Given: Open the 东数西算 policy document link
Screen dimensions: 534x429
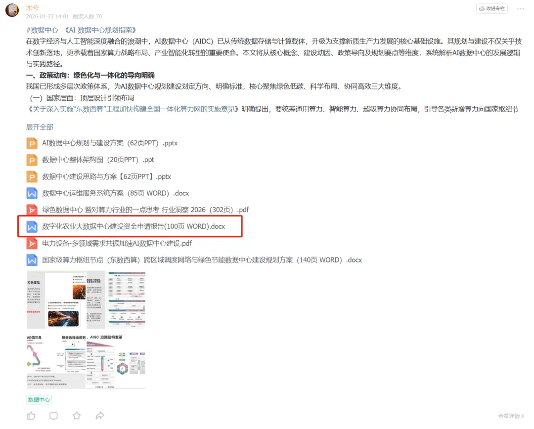Looking at the screenshot, I should (x=133, y=109).
